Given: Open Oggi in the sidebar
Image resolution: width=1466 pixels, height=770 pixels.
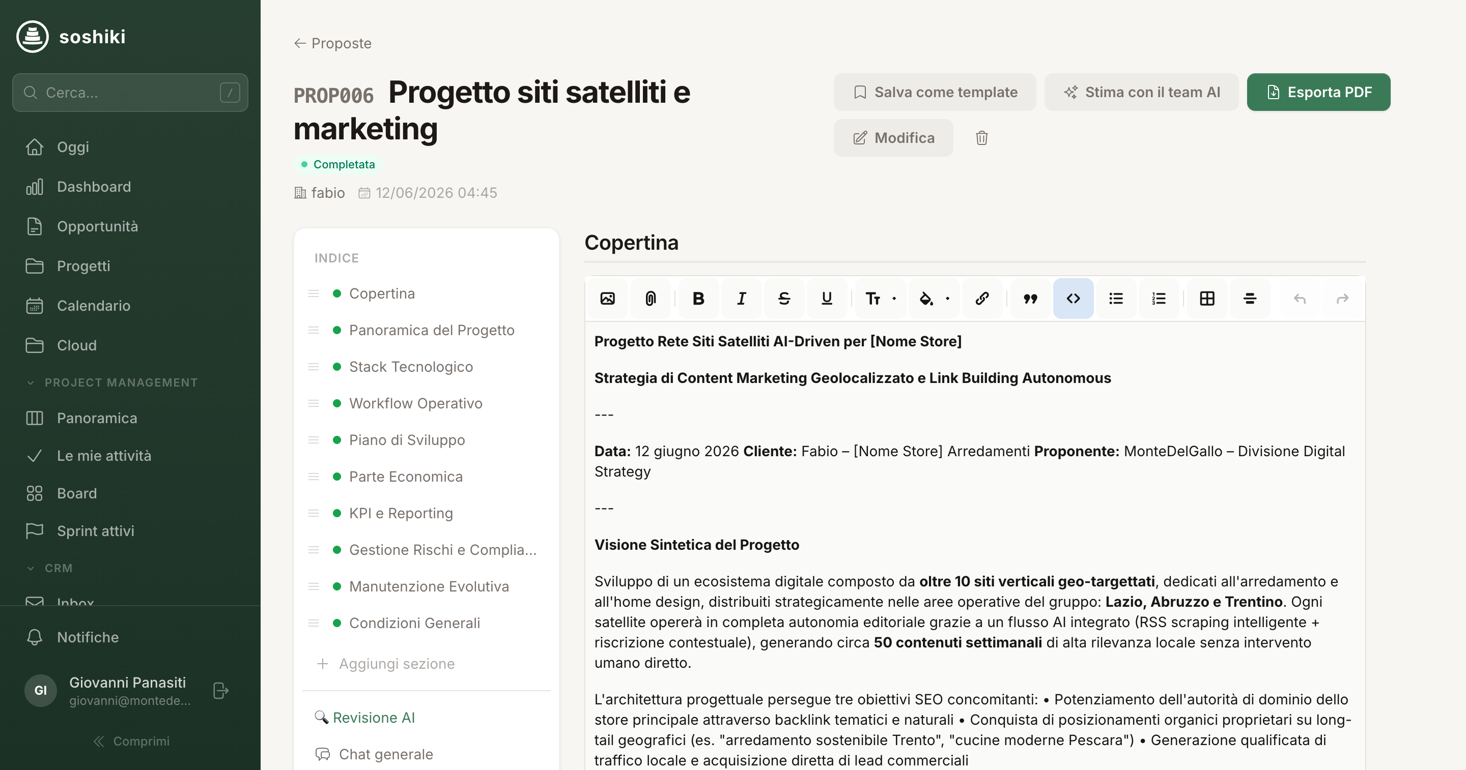Looking at the screenshot, I should point(130,146).
